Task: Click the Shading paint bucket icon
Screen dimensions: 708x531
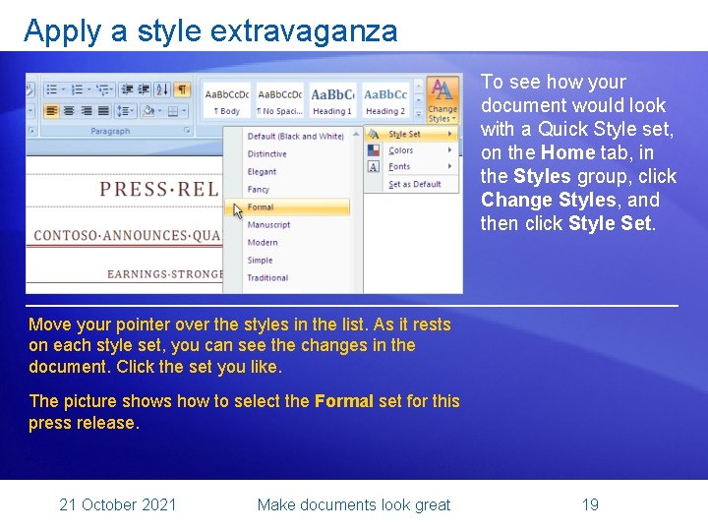Action: [148, 110]
